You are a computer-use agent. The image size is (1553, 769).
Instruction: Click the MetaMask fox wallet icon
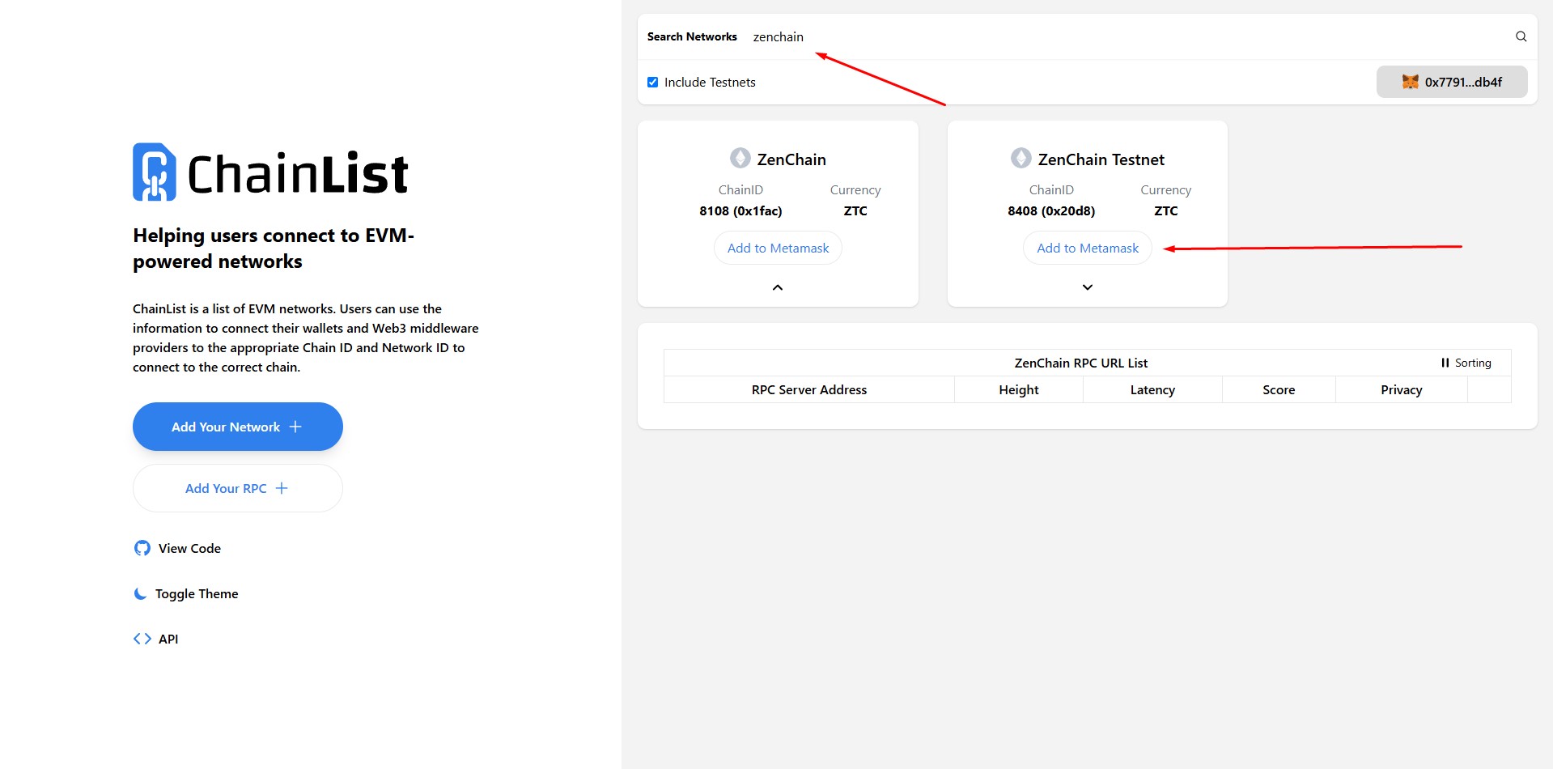pos(1410,82)
